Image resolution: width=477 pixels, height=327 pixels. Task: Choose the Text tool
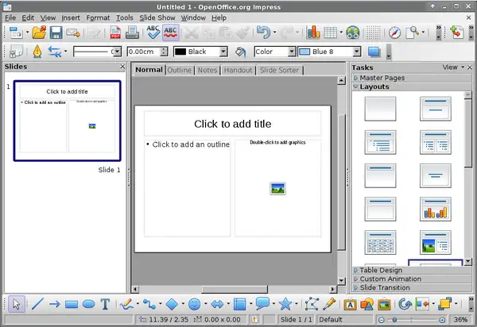click(106, 304)
